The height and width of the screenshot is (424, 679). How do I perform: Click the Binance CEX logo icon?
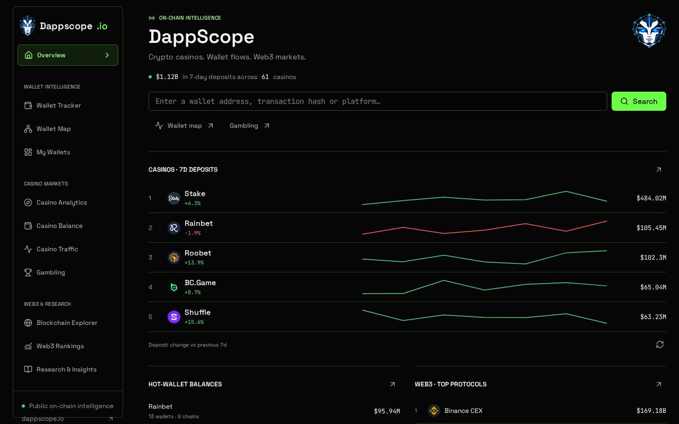click(434, 411)
